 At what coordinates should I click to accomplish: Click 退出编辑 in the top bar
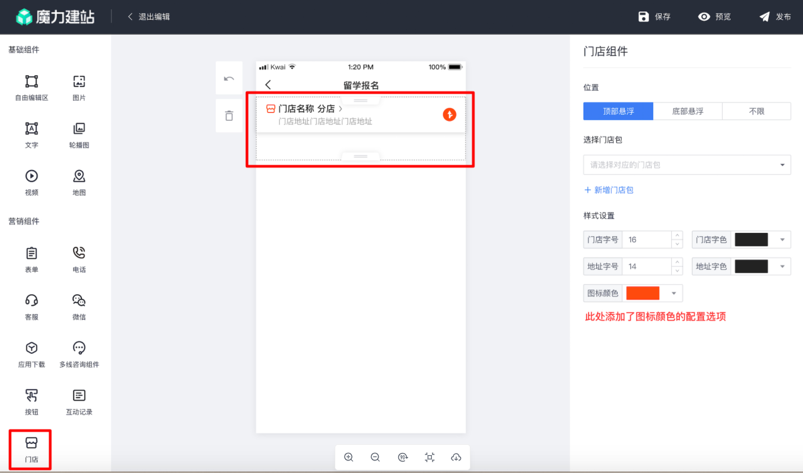point(154,16)
